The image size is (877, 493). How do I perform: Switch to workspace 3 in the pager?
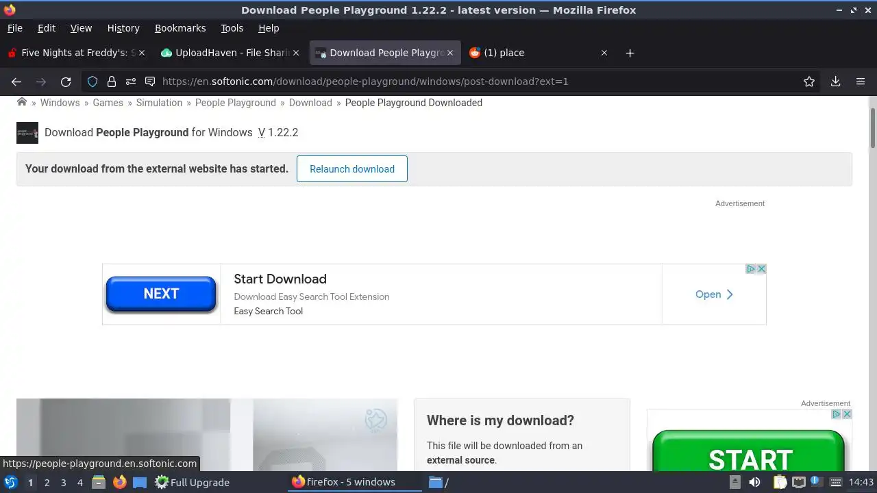[x=63, y=482]
